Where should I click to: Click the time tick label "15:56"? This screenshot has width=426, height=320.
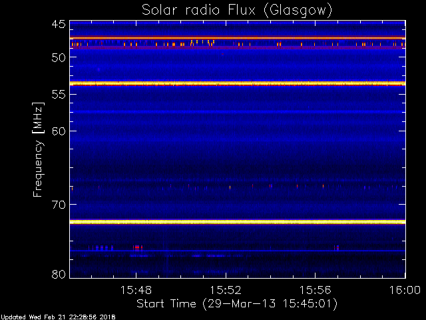coord(315,290)
